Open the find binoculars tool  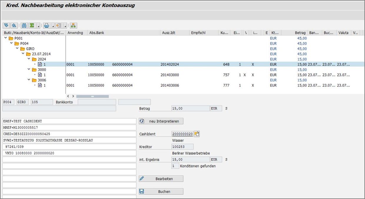point(24,26)
